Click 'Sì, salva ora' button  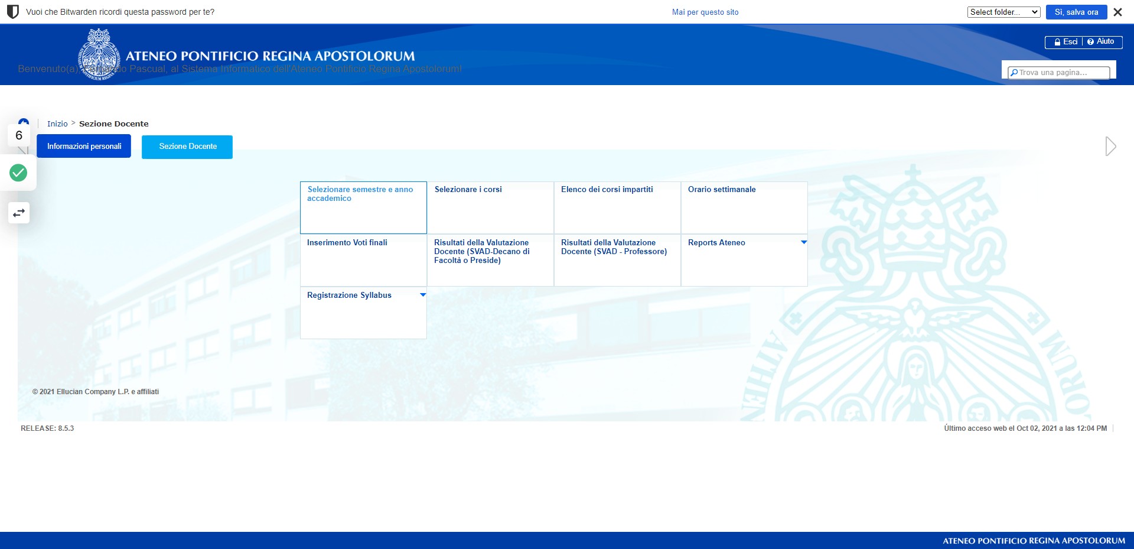(x=1076, y=12)
